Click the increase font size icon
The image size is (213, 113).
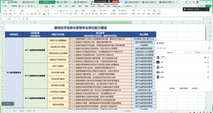[x=45, y=11]
